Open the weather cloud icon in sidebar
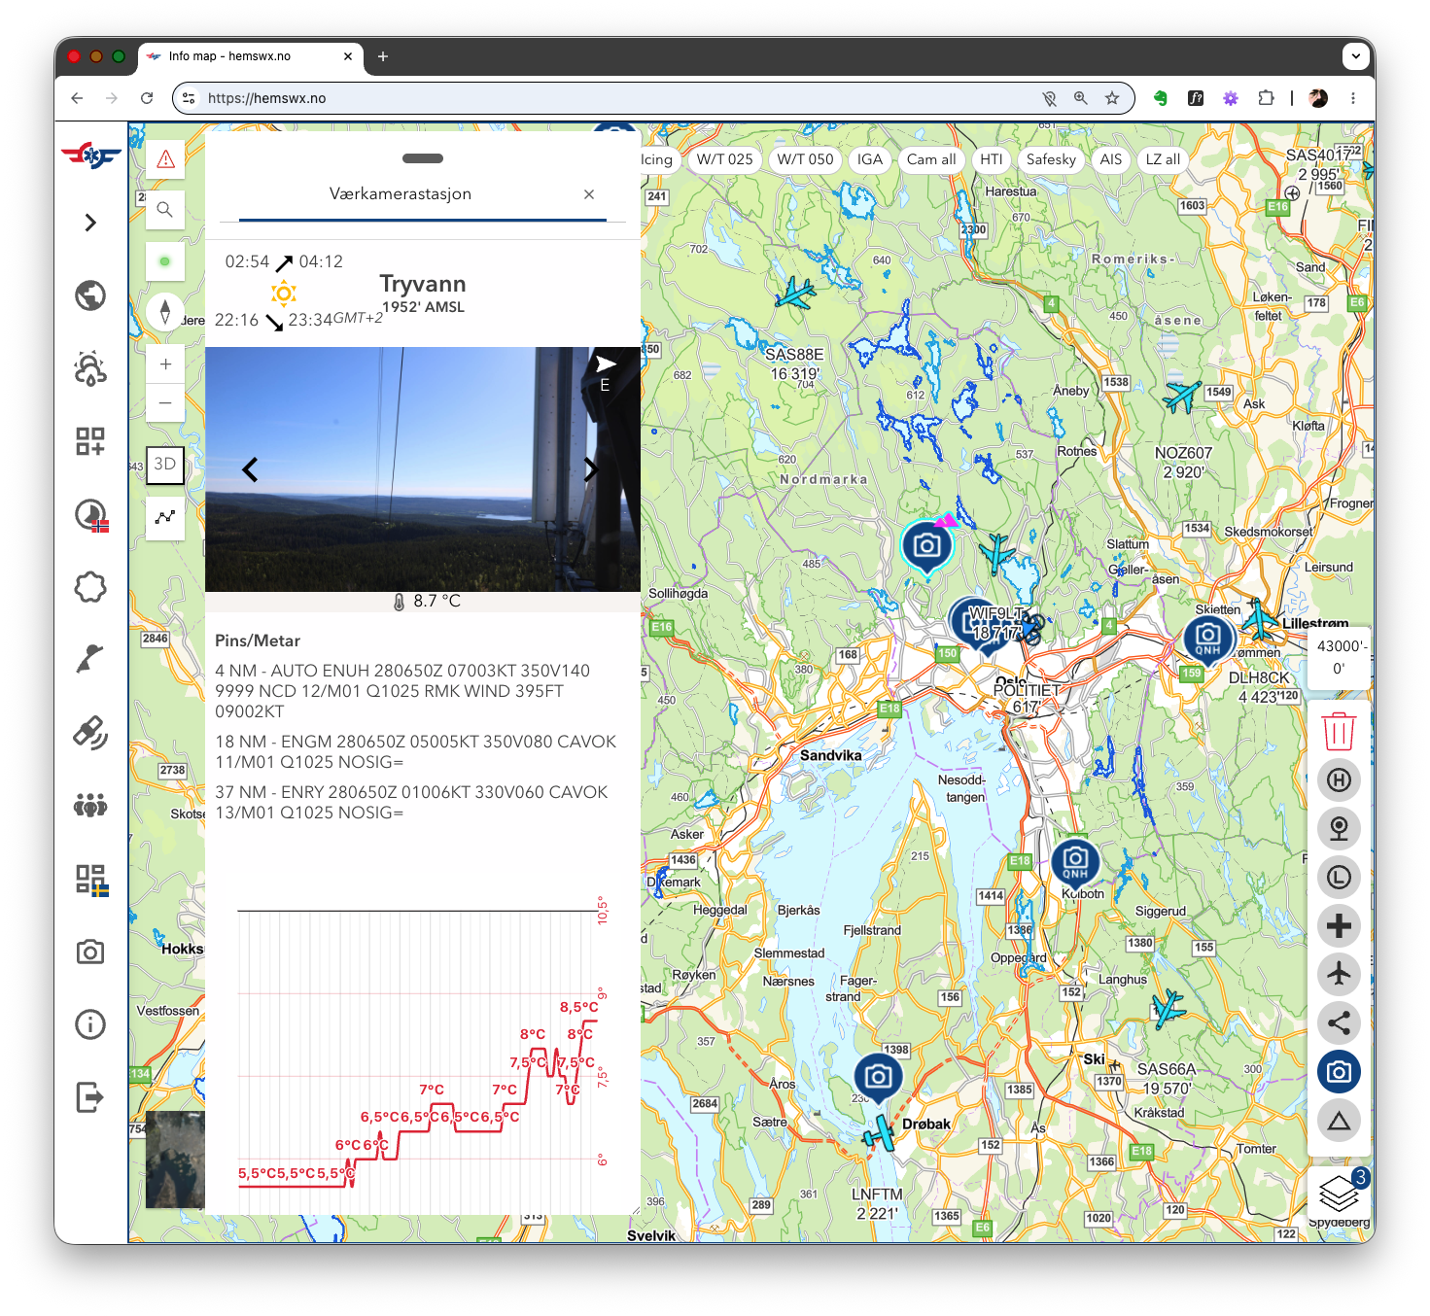Viewport: 1430px width, 1316px height. click(x=90, y=368)
